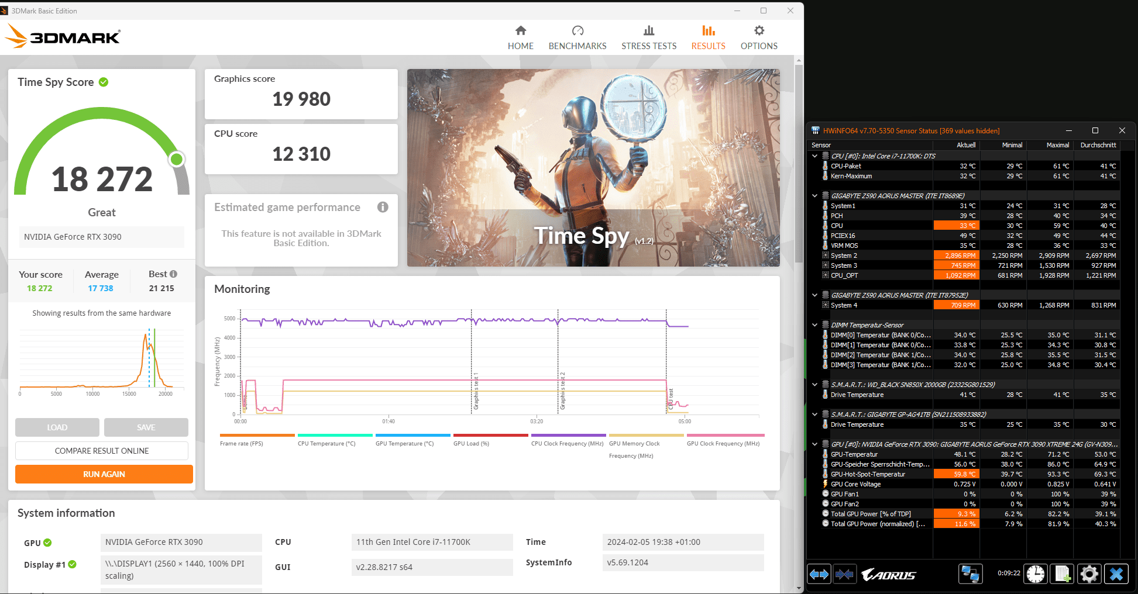Screen dimensions: 1138x594
Task: Click the HWiNFO shrink columns arrows icon
Action: [x=844, y=575]
